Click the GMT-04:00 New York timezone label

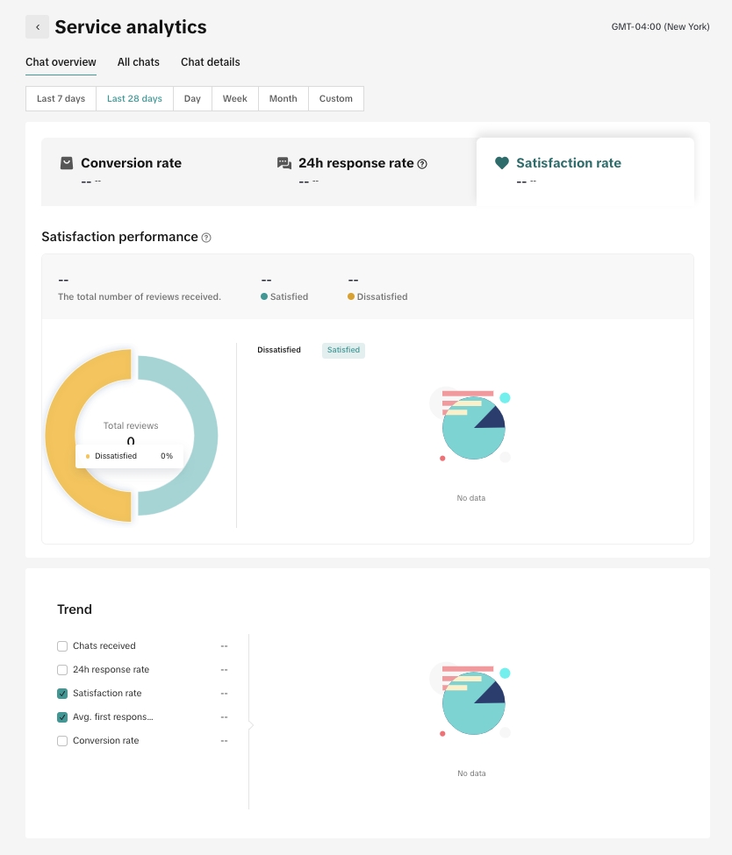(660, 27)
